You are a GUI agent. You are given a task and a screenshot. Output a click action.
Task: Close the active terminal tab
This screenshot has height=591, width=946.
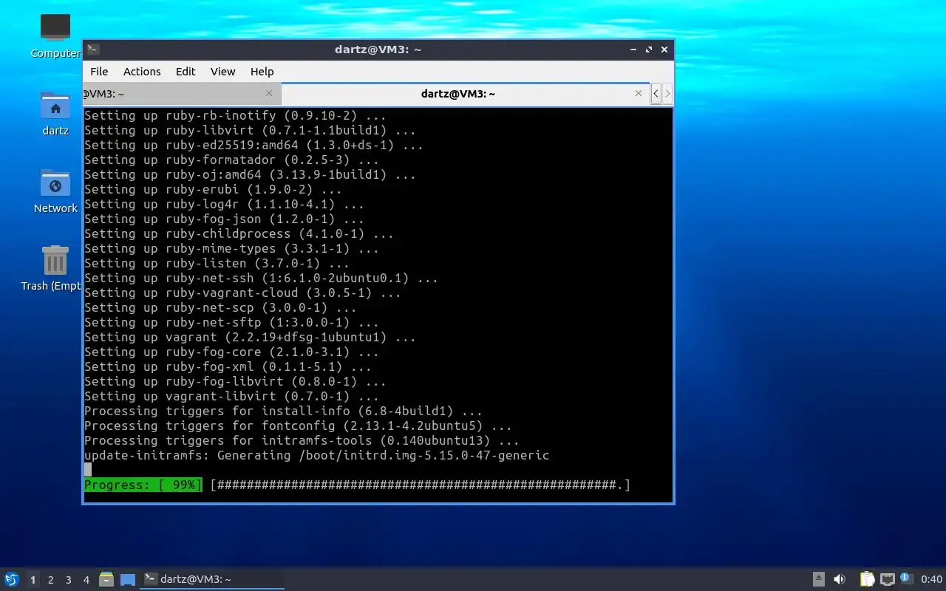[x=639, y=93]
